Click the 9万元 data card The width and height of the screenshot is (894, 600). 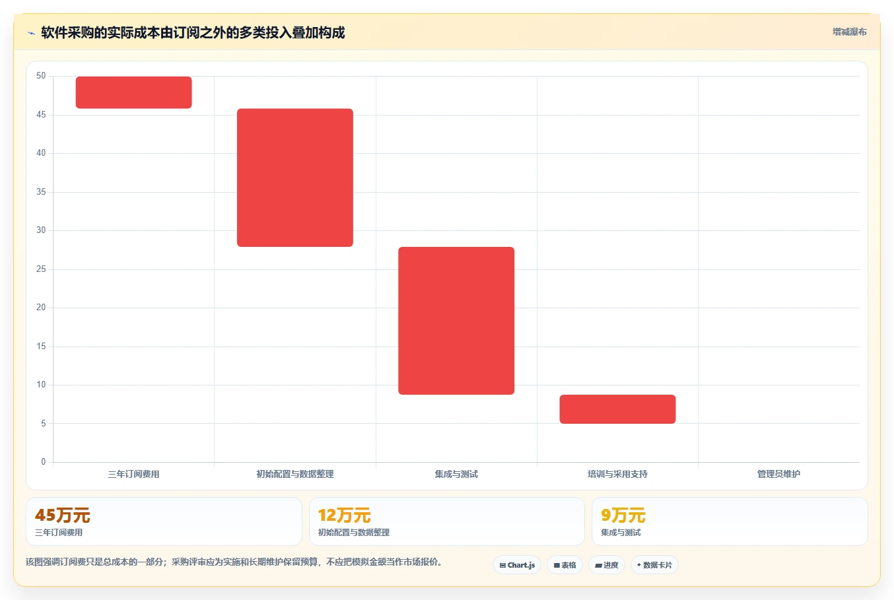(x=730, y=521)
